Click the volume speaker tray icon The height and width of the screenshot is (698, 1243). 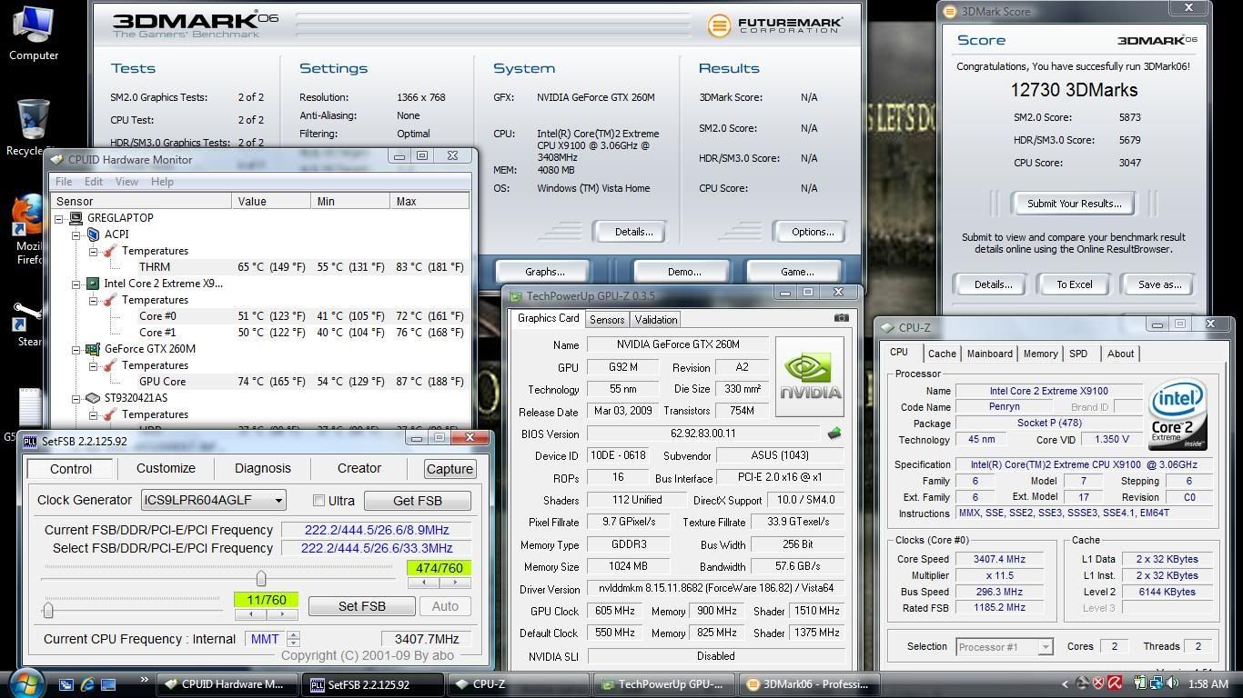coord(1171,683)
